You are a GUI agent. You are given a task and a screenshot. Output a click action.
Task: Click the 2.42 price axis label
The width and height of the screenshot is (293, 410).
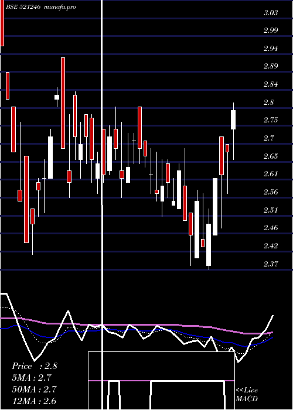point(271,246)
